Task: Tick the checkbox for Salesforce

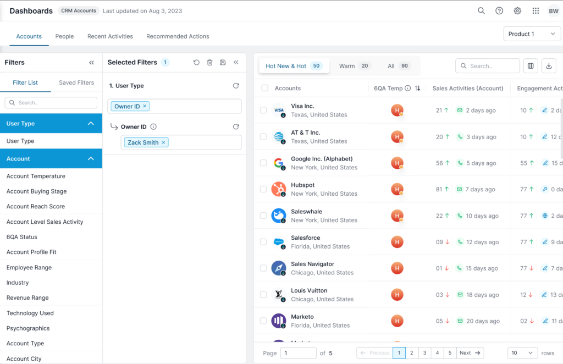Action: pos(263,242)
